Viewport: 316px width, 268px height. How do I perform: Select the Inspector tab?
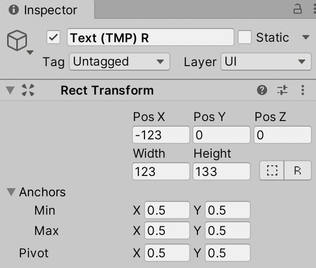44,10
